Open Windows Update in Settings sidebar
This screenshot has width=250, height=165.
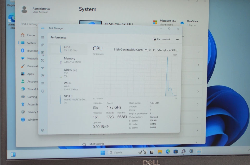click(29, 120)
